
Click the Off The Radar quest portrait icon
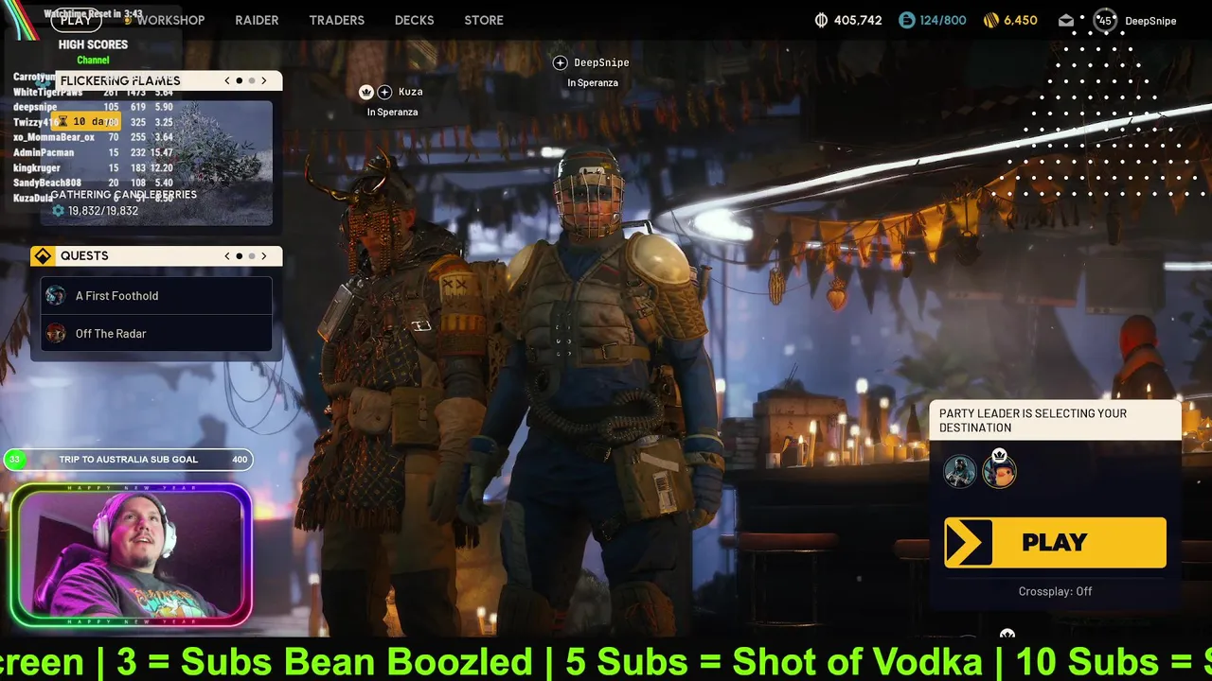(56, 334)
